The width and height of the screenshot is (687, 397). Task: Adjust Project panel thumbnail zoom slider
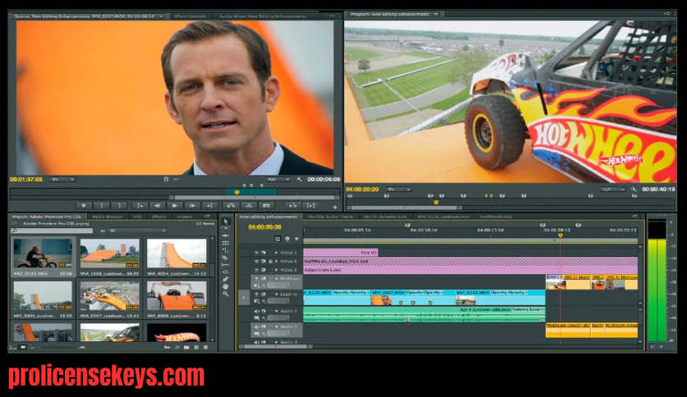[57, 347]
